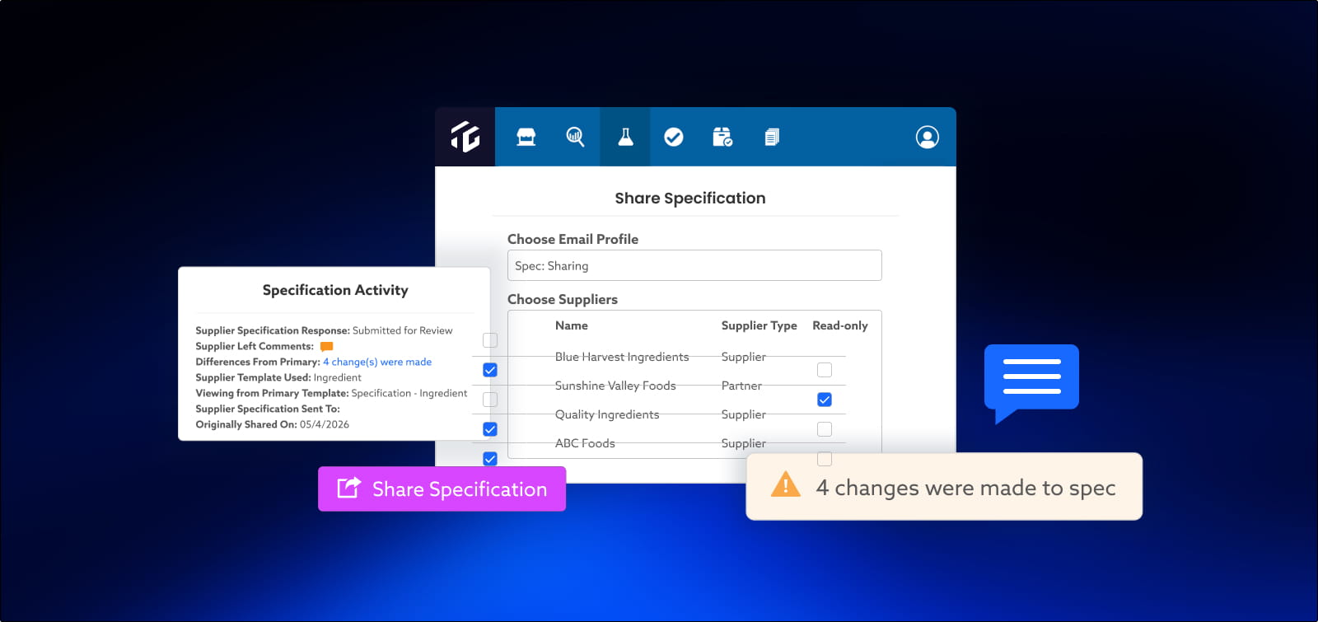The image size is (1318, 622).
Task: Click the Choose Suppliers label
Action: point(563,299)
